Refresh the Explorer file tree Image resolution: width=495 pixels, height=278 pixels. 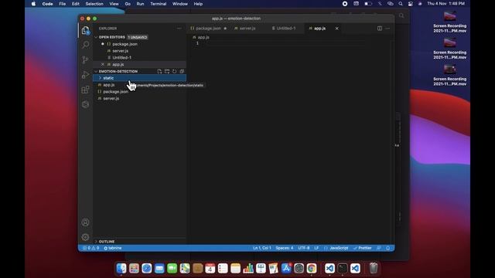(174, 71)
